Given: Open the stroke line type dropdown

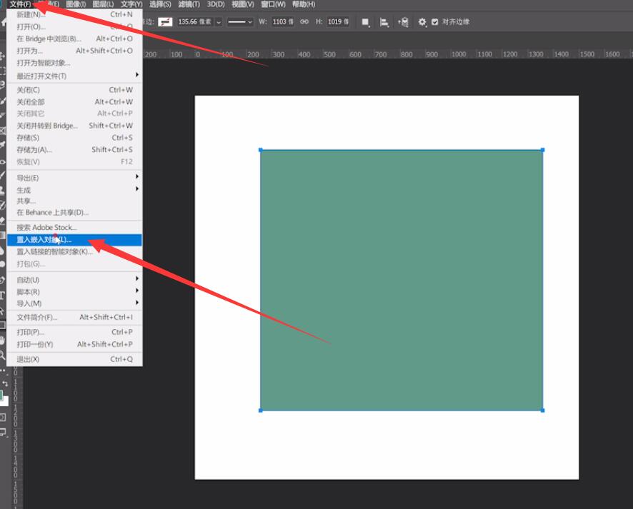Looking at the screenshot, I should [x=240, y=22].
